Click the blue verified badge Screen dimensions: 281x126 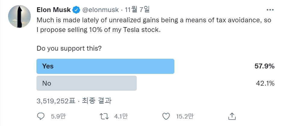click(x=76, y=10)
